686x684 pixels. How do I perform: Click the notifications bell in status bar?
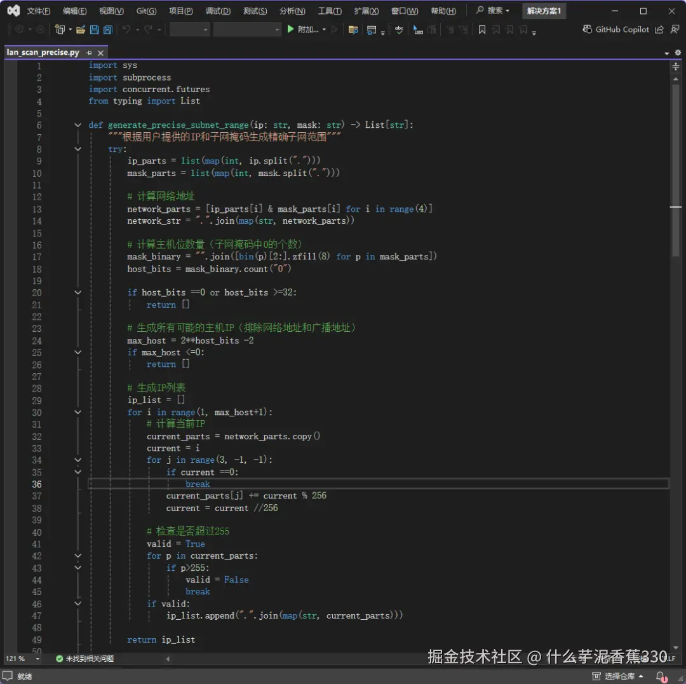(661, 676)
